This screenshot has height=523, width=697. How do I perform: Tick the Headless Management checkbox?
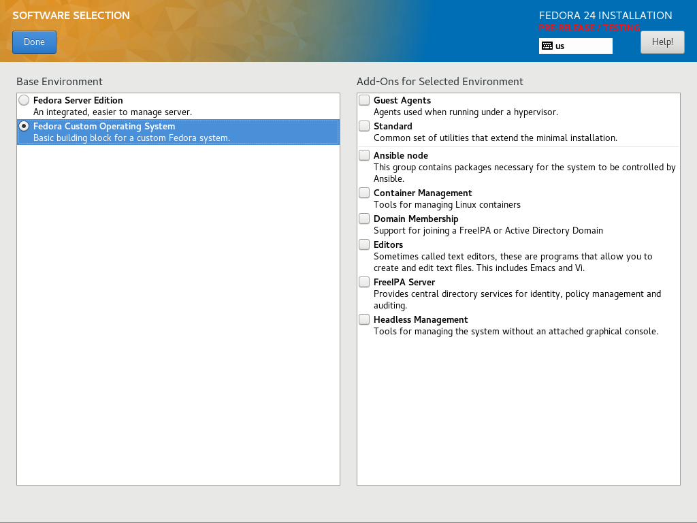(364, 319)
